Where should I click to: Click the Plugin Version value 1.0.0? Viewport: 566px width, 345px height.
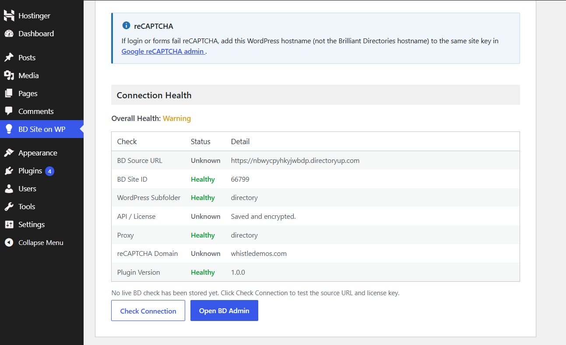point(238,272)
